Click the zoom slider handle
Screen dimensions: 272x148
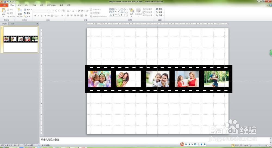click(259, 145)
